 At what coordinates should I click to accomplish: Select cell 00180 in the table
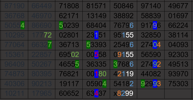[x=96, y=74]
